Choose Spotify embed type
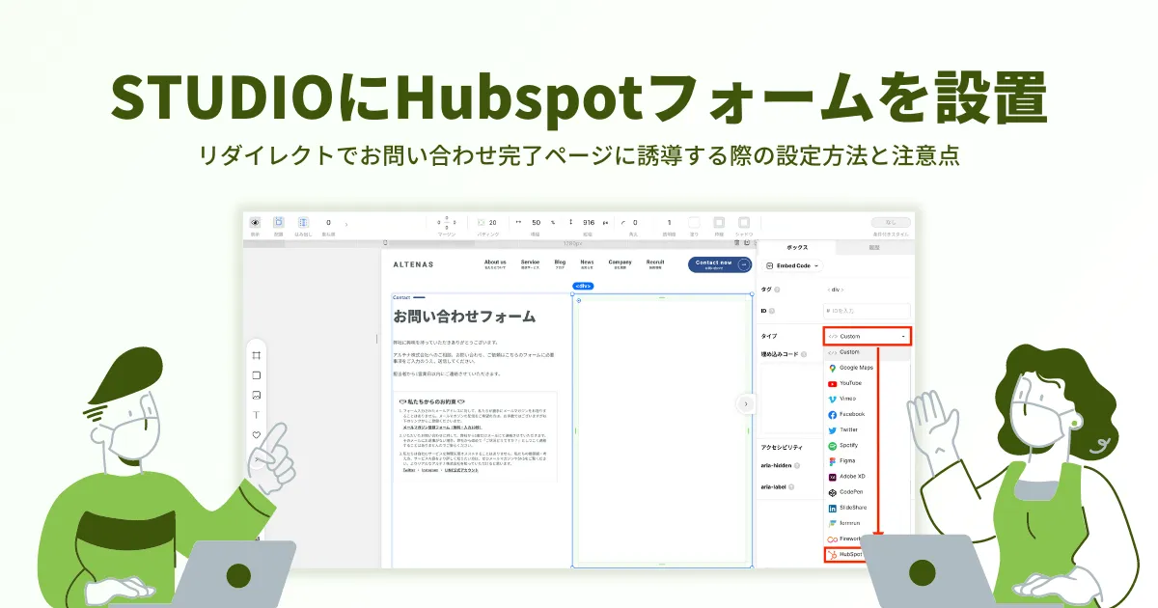Image resolution: width=1158 pixels, height=608 pixels. [867, 446]
